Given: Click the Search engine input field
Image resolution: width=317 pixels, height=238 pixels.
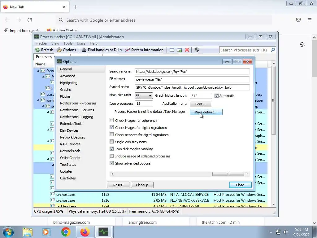Looking at the screenshot, I should pos(192,72).
